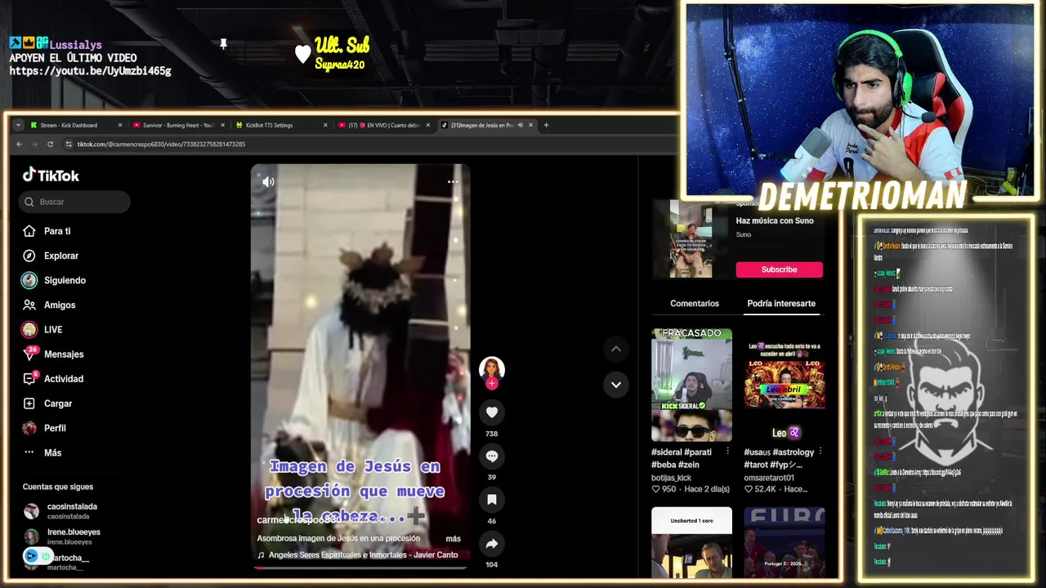Open the FRACASADO recommended video
1046x588 pixels.
tap(691, 385)
